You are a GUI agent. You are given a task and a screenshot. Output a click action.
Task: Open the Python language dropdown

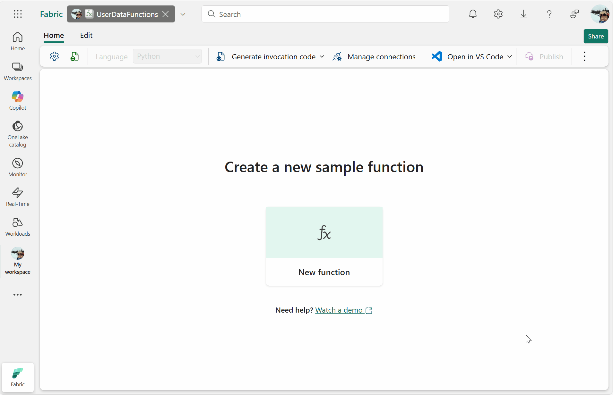(x=167, y=56)
